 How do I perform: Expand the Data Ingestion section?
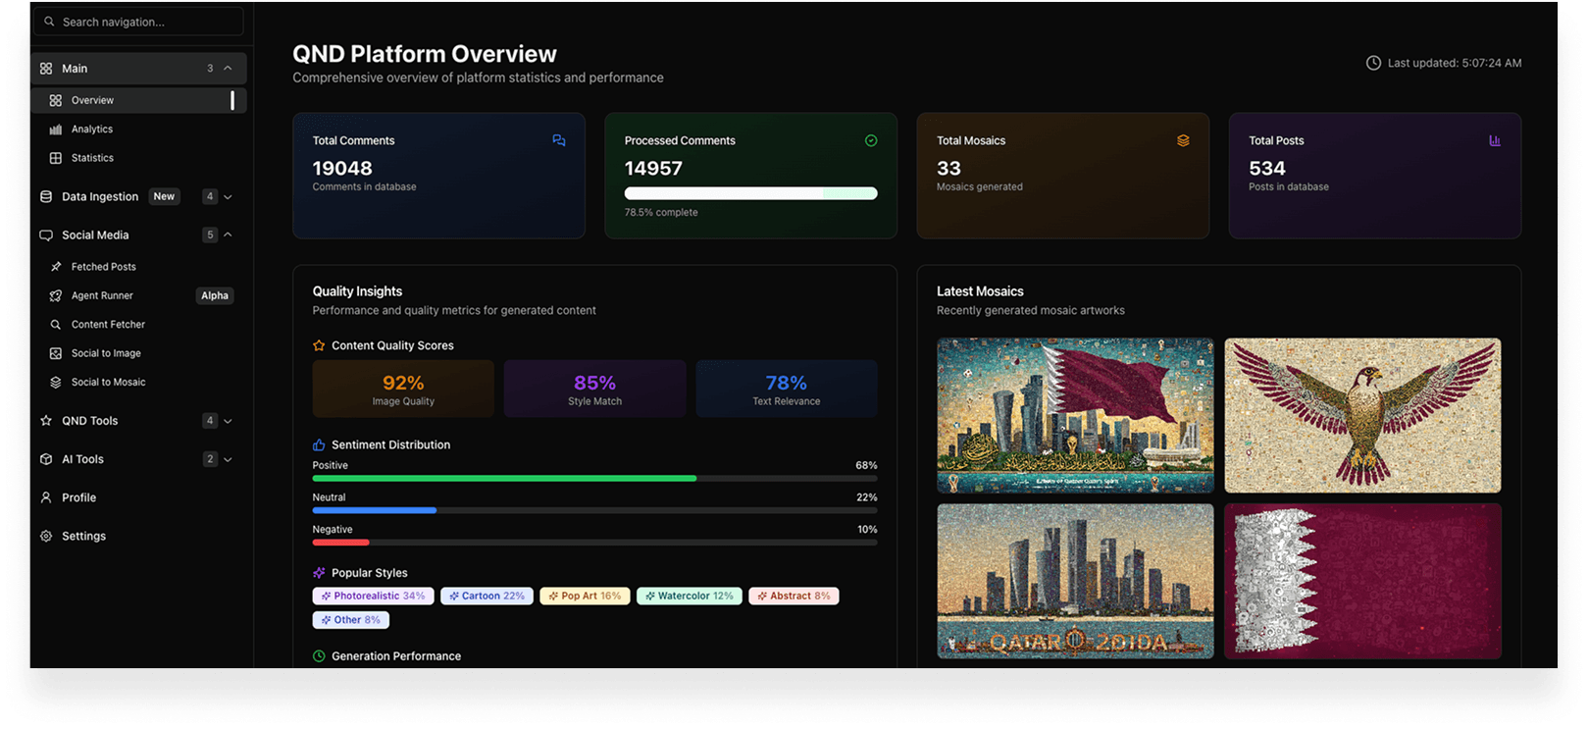(x=228, y=196)
